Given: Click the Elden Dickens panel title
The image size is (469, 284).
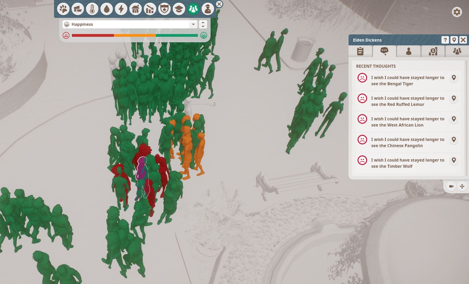Looking at the screenshot, I should coord(367,40).
